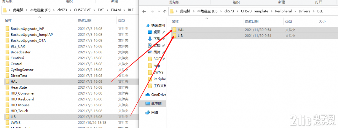Select Desktop (桌面) icon in sidebar
This screenshot has height=128, width=338.
[x=150, y=32]
